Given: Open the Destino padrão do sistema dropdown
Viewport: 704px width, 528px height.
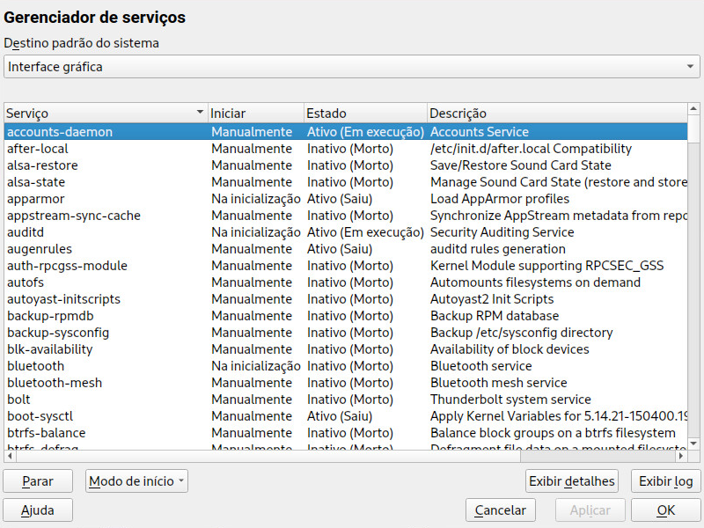Looking at the screenshot, I should tap(351, 67).
